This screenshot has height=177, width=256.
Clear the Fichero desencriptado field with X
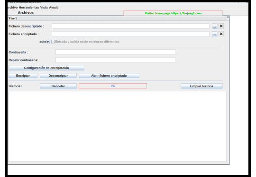221,26
